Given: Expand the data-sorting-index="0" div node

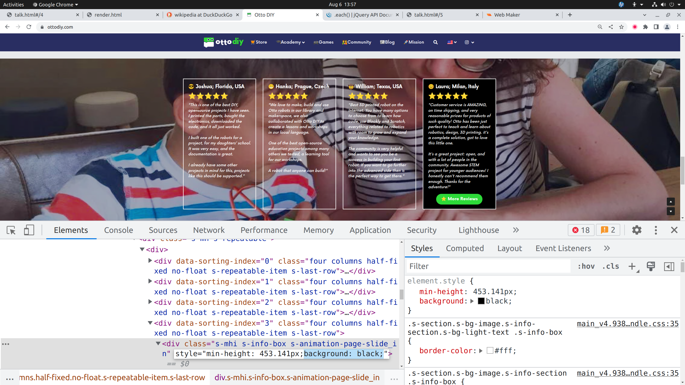Looking at the screenshot, I should [x=150, y=261].
